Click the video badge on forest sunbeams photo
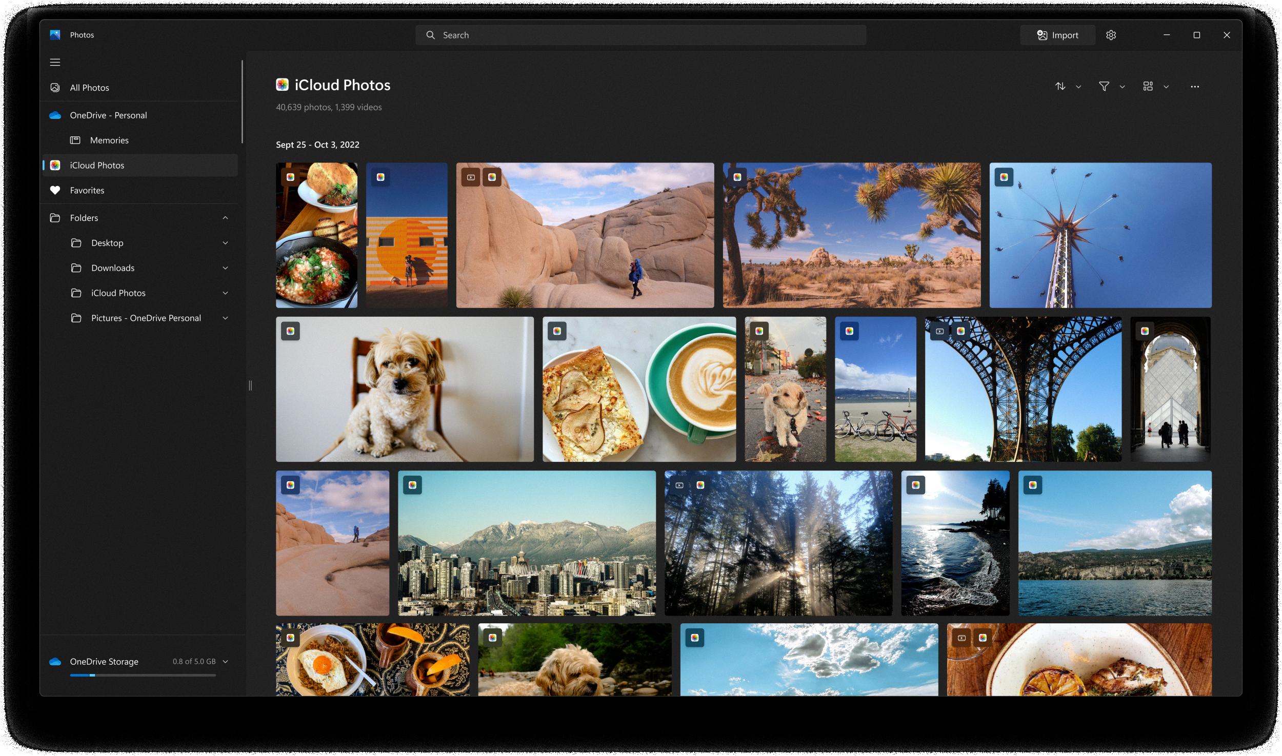Image resolution: width=1282 pixels, height=756 pixels. click(x=679, y=485)
